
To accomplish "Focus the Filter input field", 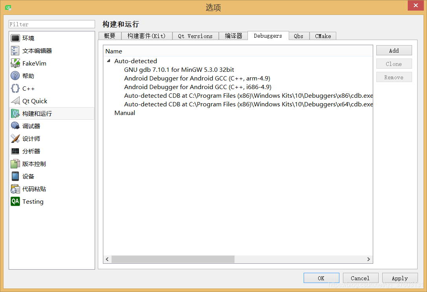I will click(52, 24).
